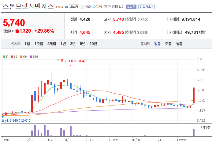Select the 주봉 weekly candle chart

coord(168,44)
